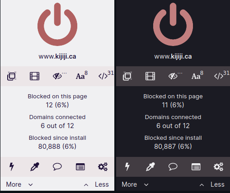
Task: Toggle remote fonts Aa icon, dark panel
Action: (x=197, y=75)
